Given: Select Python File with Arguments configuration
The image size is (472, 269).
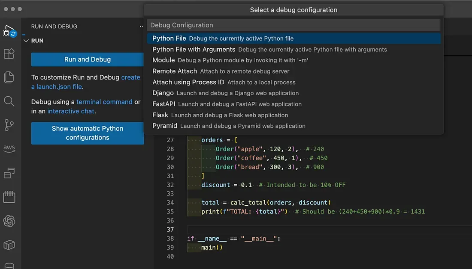Looking at the screenshot, I should [x=293, y=50].
